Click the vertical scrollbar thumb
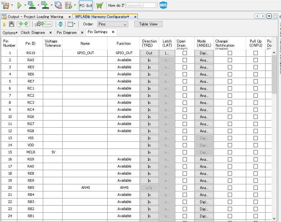Image resolution: width=281 pixels, height=222 pixels. pos(274,74)
